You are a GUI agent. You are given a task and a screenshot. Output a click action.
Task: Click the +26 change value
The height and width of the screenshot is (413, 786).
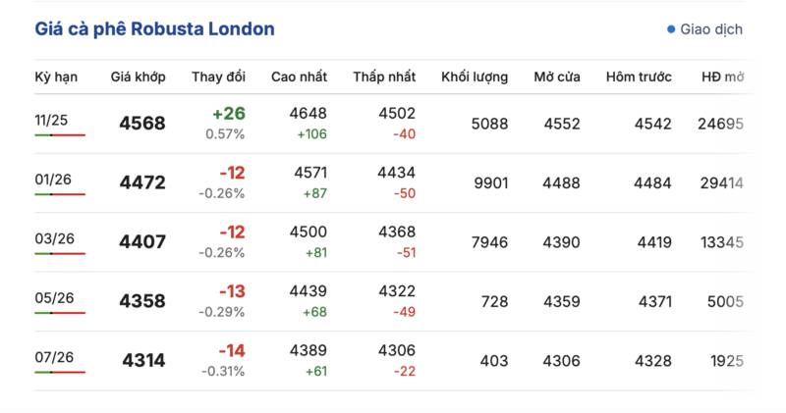point(228,114)
